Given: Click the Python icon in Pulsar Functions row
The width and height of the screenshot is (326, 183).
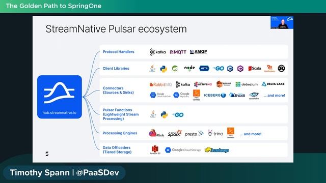Looking at the screenshot, I should pyautogui.click(x=164, y=115).
